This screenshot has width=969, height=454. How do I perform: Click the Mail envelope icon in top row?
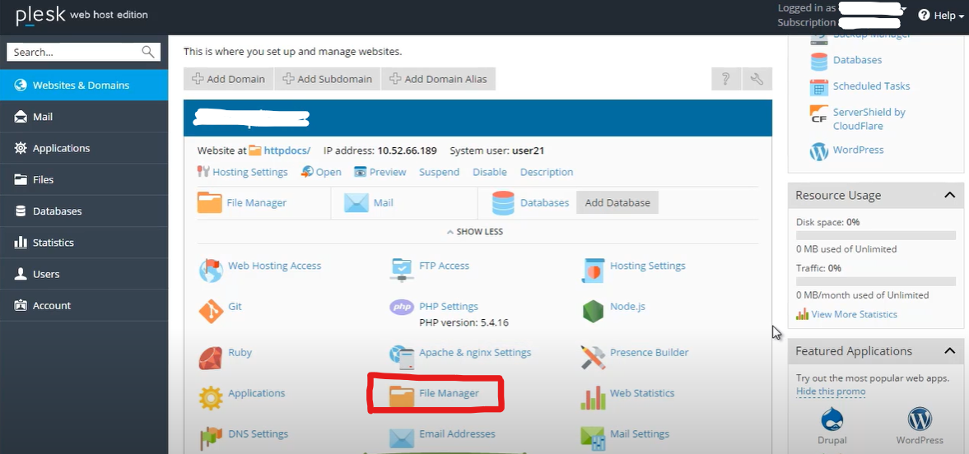(x=356, y=203)
